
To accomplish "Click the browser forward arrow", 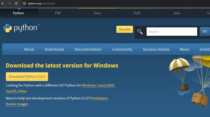I will click(x=9, y=4).
